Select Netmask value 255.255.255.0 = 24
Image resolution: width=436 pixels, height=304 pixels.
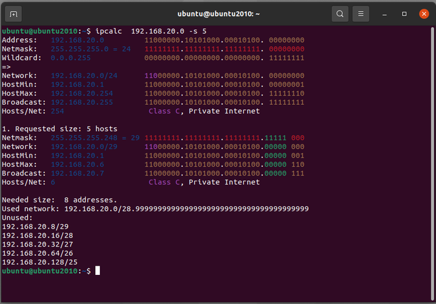[91, 49]
